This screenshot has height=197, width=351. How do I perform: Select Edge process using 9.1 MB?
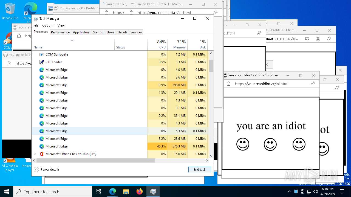click(120, 108)
